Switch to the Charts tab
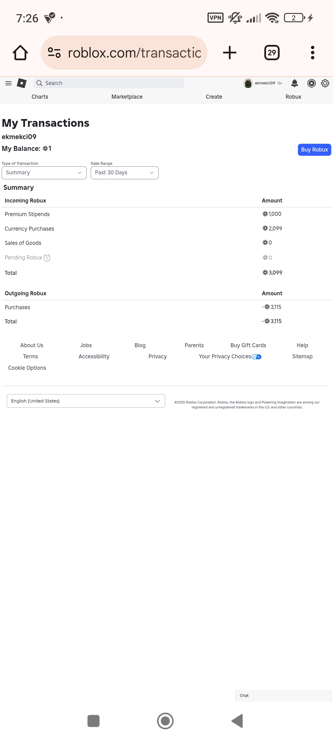 pos(40,97)
